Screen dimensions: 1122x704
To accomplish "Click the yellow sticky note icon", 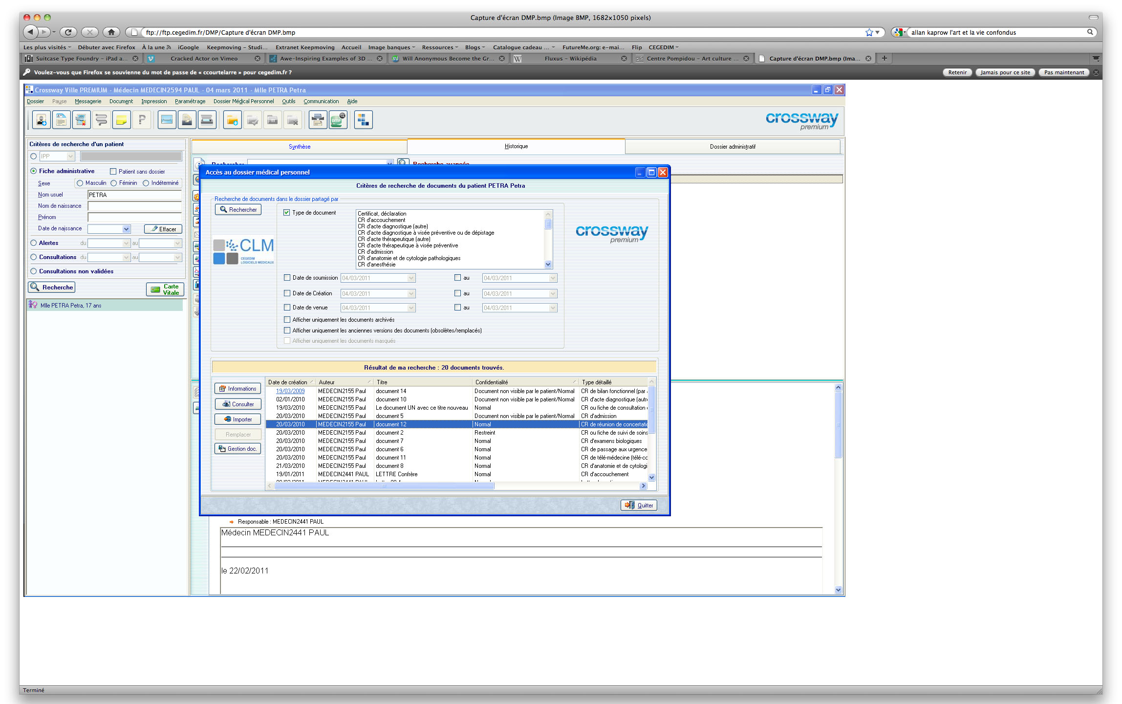I will coord(121,120).
